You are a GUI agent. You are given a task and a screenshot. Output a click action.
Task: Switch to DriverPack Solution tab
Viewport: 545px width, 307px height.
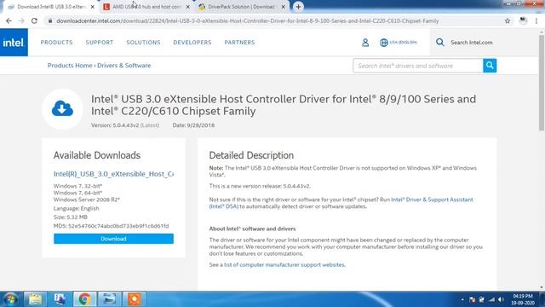(x=241, y=7)
